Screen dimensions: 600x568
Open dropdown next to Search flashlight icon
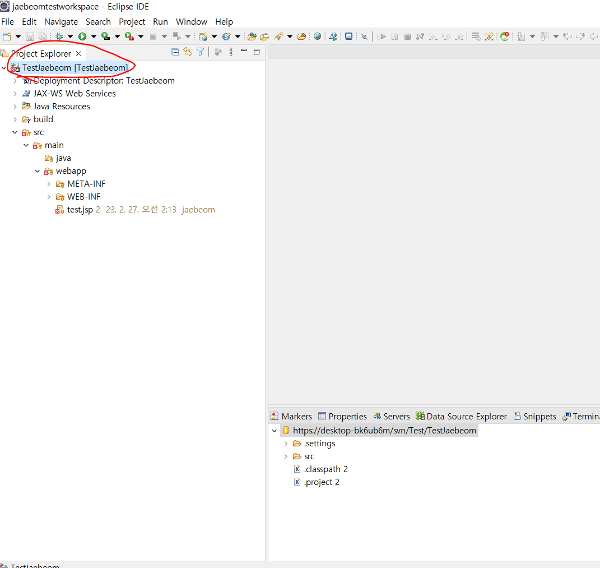(290, 37)
